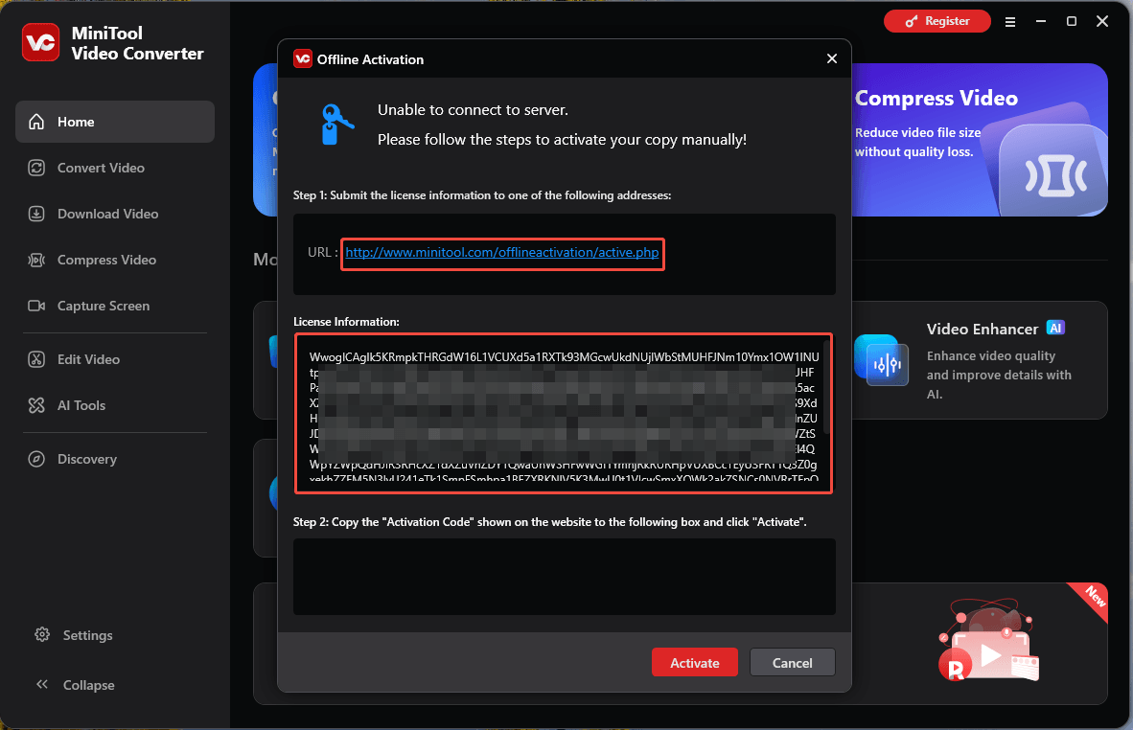Click the screen recorder illustration thumbnail
This screenshot has height=730, width=1133.
(x=988, y=641)
